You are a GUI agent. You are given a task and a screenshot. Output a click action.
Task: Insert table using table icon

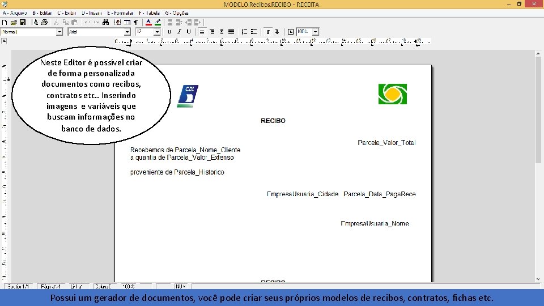(x=127, y=22)
